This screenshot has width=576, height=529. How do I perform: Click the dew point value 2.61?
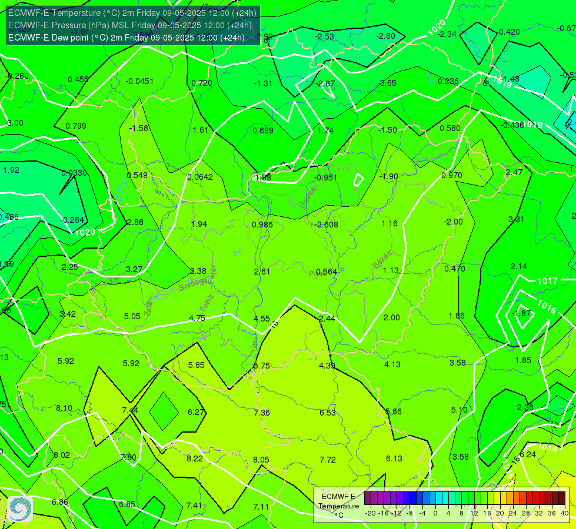click(262, 272)
